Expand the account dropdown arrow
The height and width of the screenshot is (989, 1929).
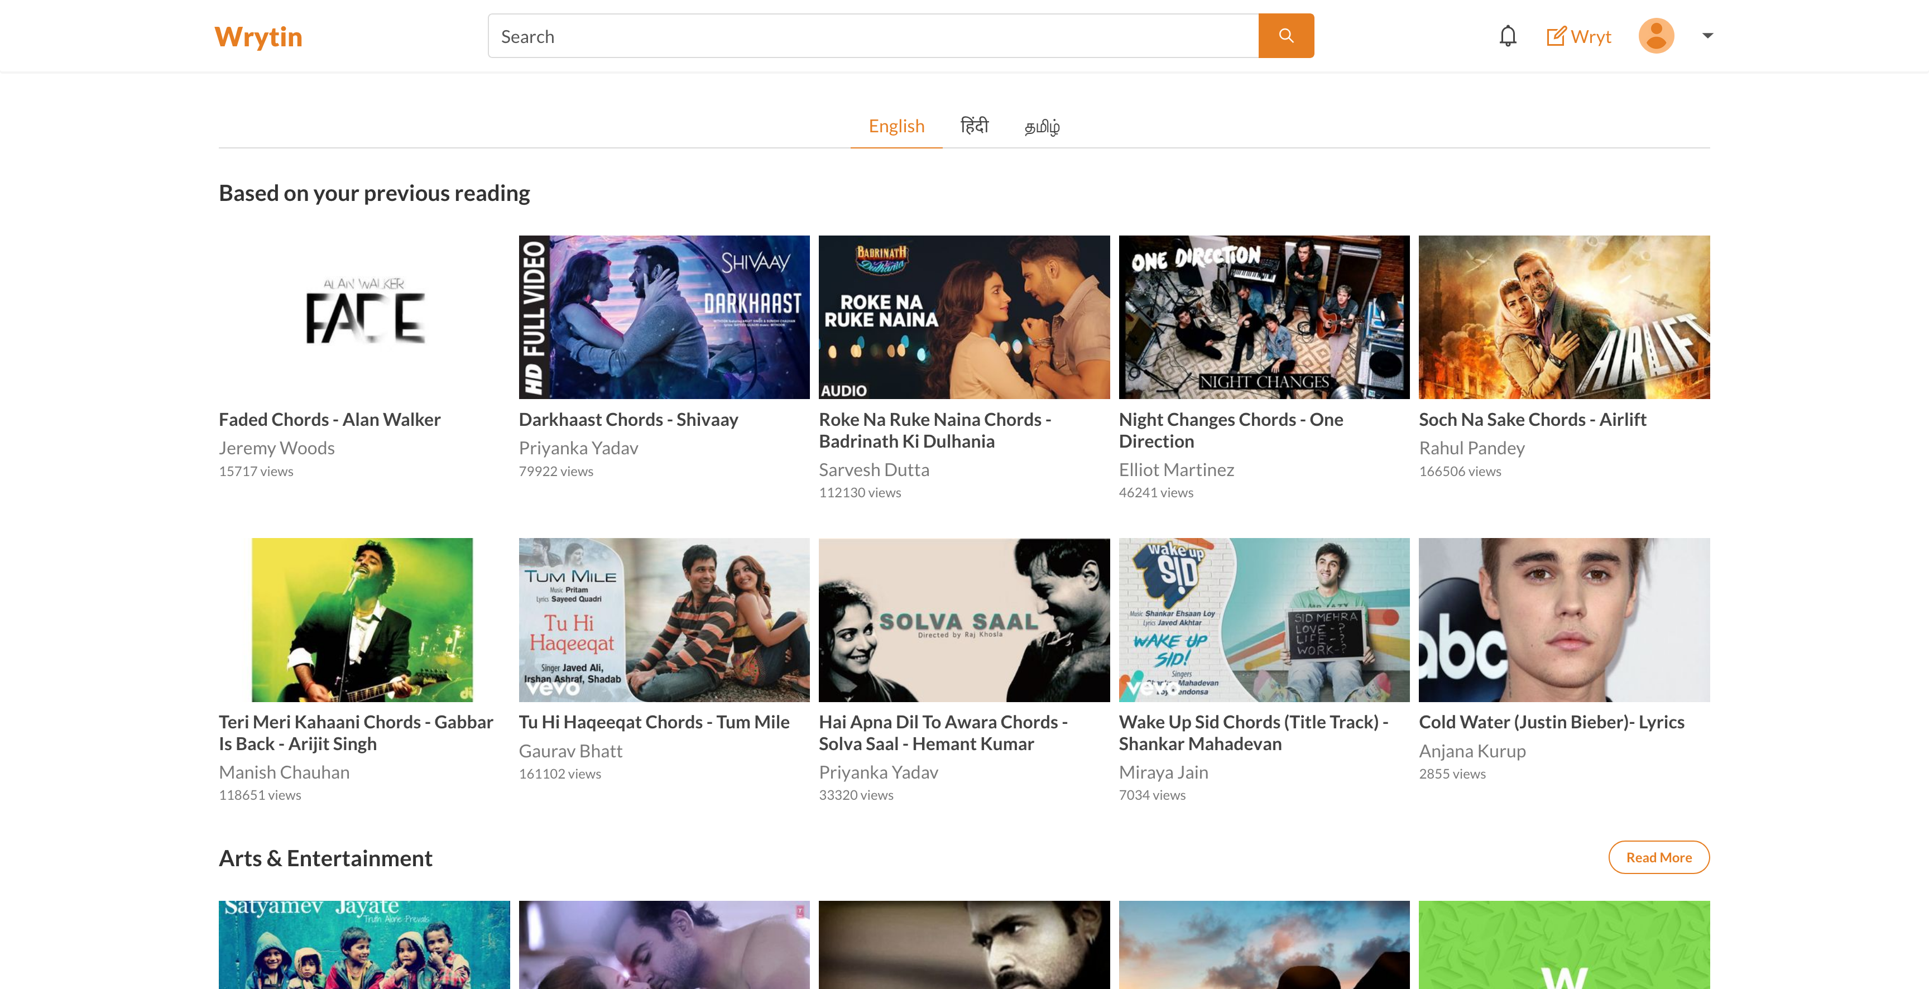pos(1707,36)
